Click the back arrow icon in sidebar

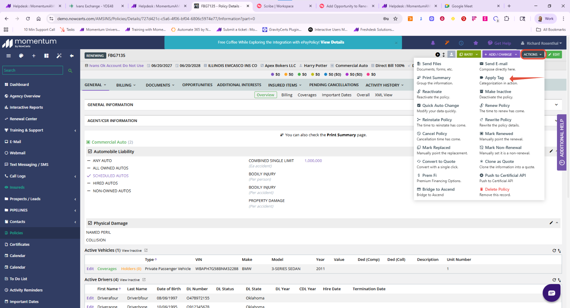(x=72, y=56)
